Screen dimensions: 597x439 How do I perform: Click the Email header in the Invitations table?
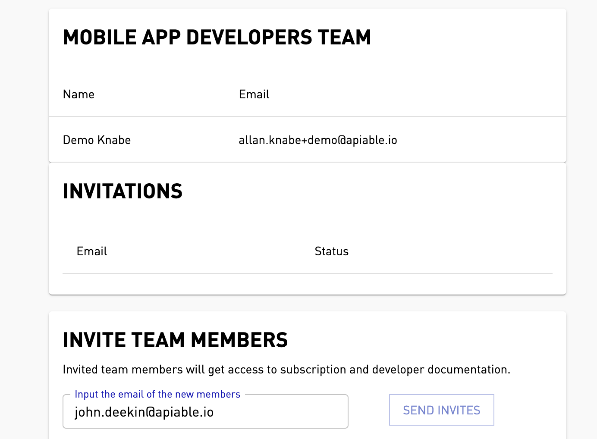[x=91, y=251]
